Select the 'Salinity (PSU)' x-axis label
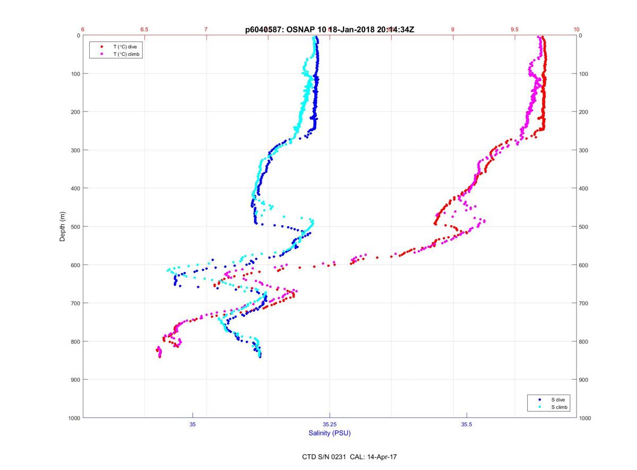 [x=330, y=433]
